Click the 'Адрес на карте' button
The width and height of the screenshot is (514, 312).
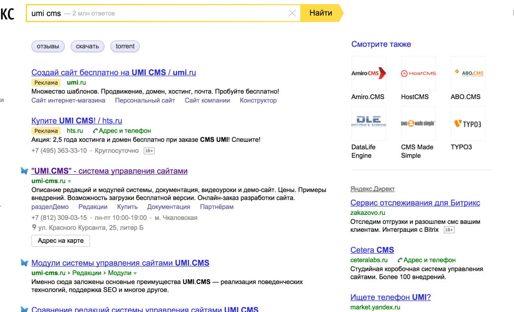click(61, 241)
